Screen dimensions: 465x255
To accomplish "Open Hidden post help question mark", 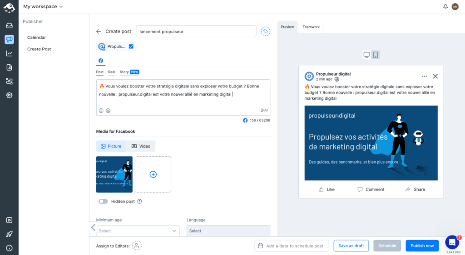I will (139, 202).
